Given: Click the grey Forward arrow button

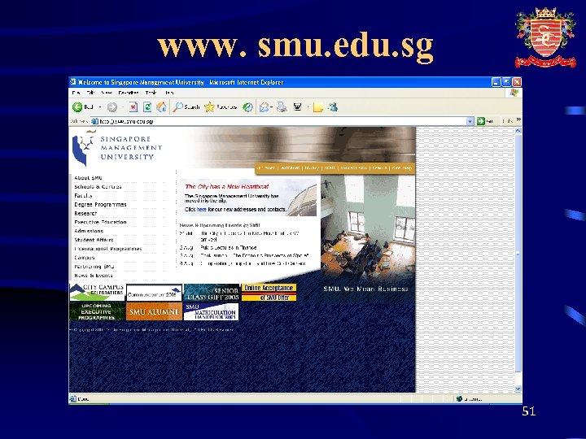Looking at the screenshot, I should 112,107.
